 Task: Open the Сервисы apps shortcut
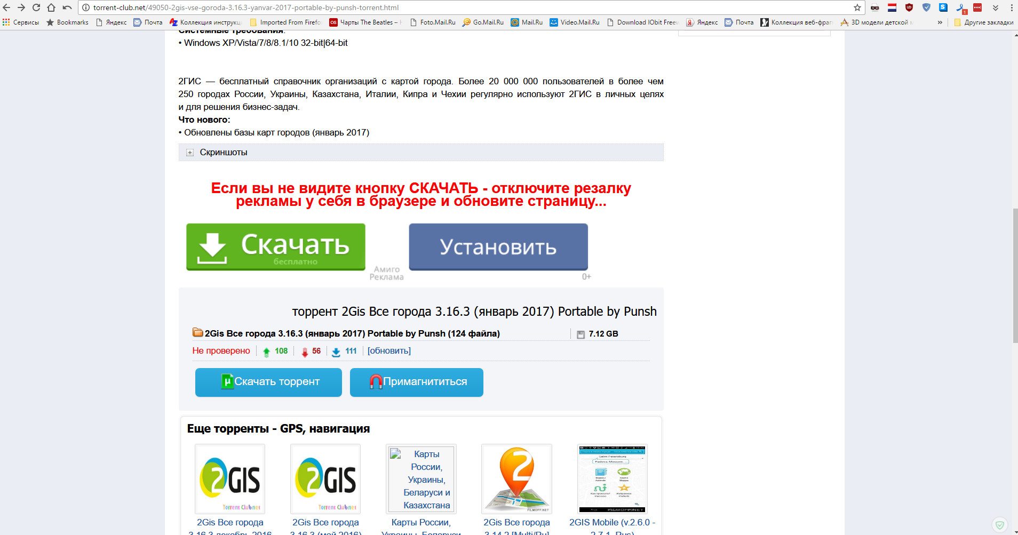[x=21, y=22]
